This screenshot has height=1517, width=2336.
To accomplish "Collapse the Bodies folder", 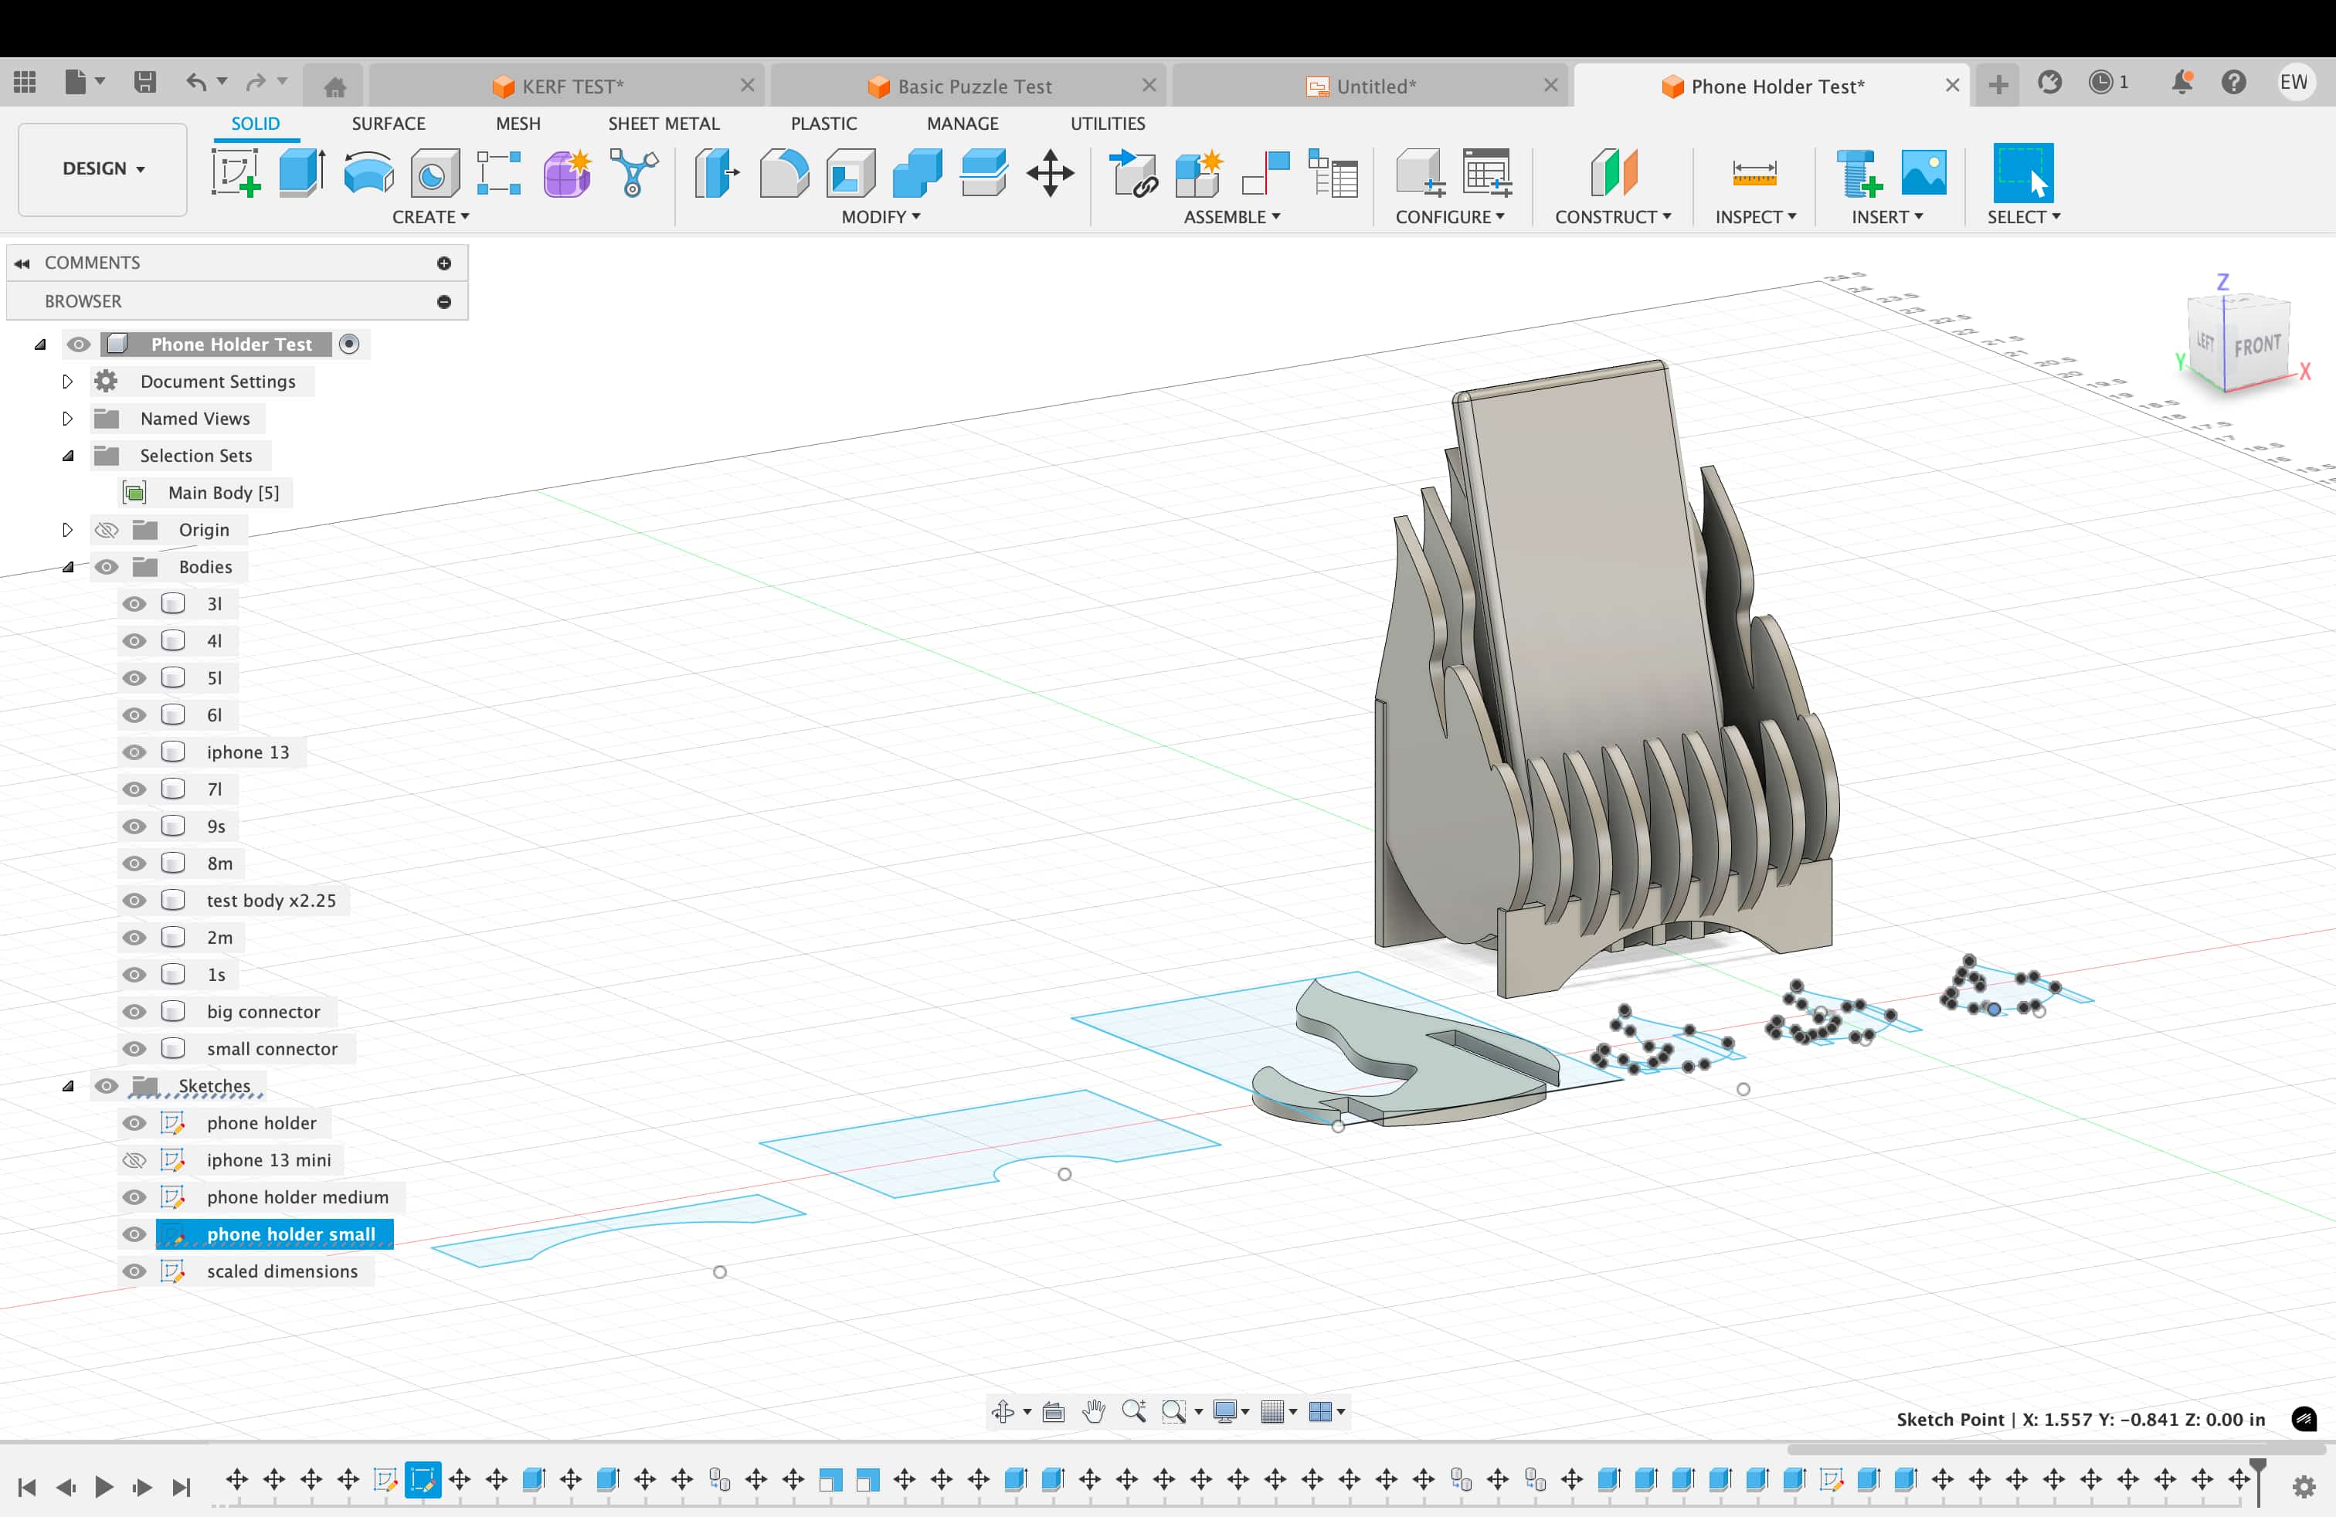I will point(68,567).
